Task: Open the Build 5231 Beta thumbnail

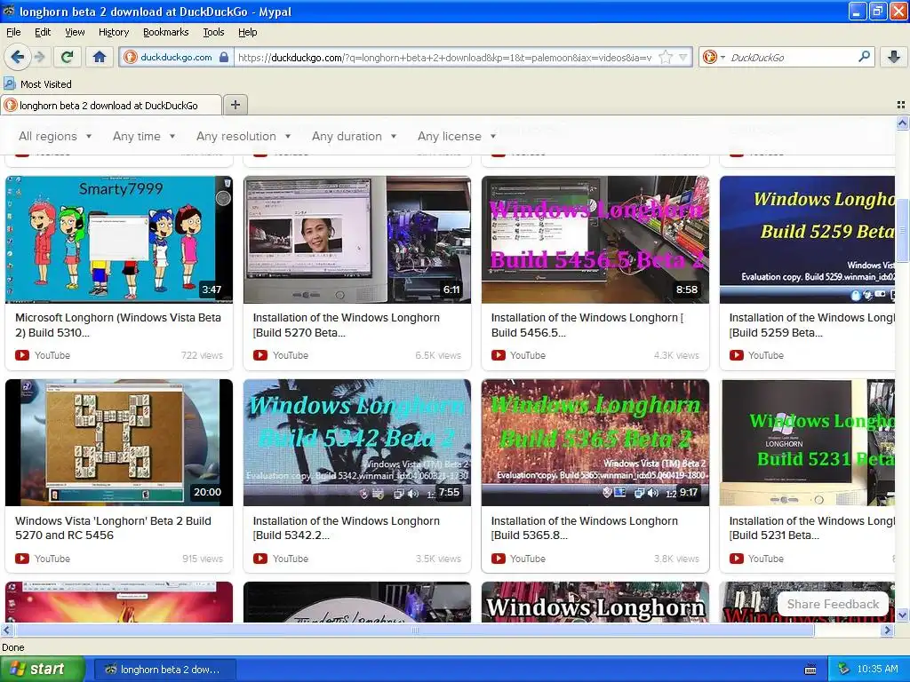Action: click(807, 442)
